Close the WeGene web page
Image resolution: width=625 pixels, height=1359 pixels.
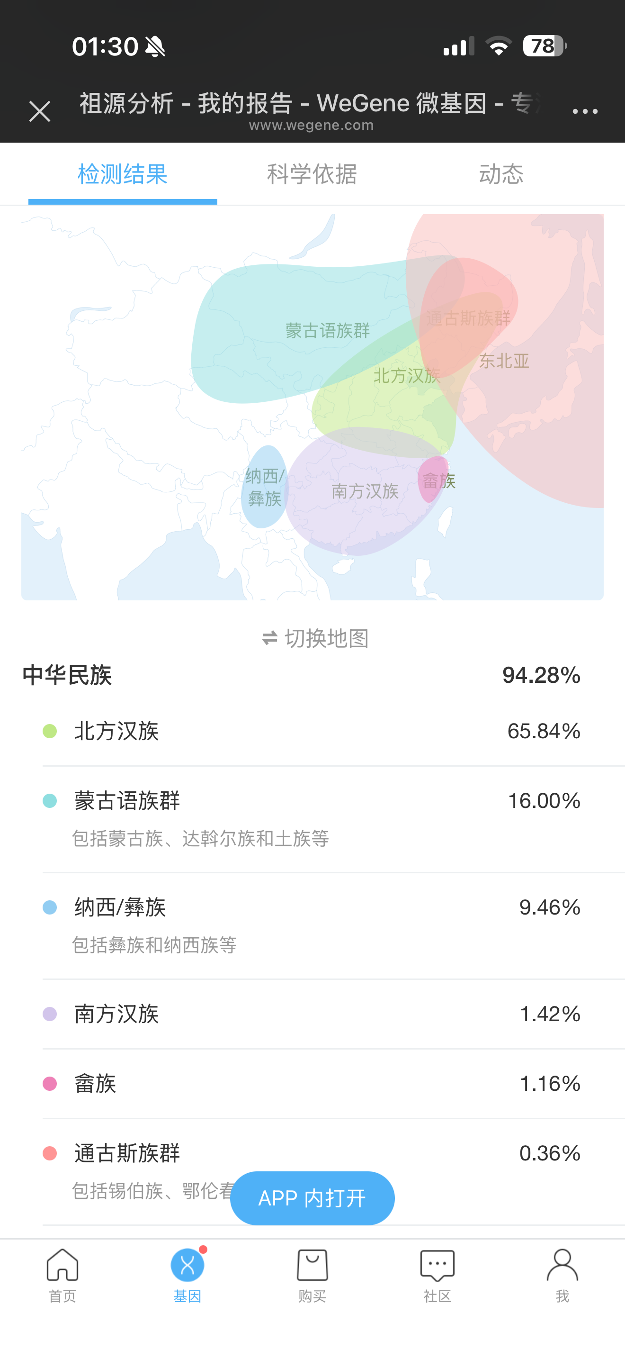[x=39, y=111]
